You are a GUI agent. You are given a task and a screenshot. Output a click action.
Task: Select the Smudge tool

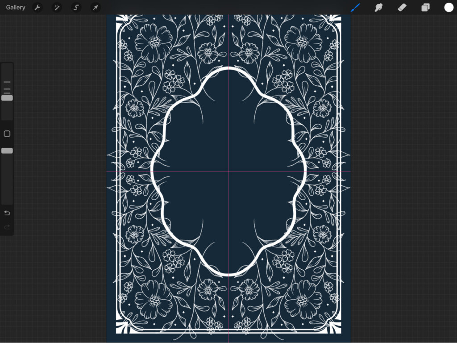378,7
